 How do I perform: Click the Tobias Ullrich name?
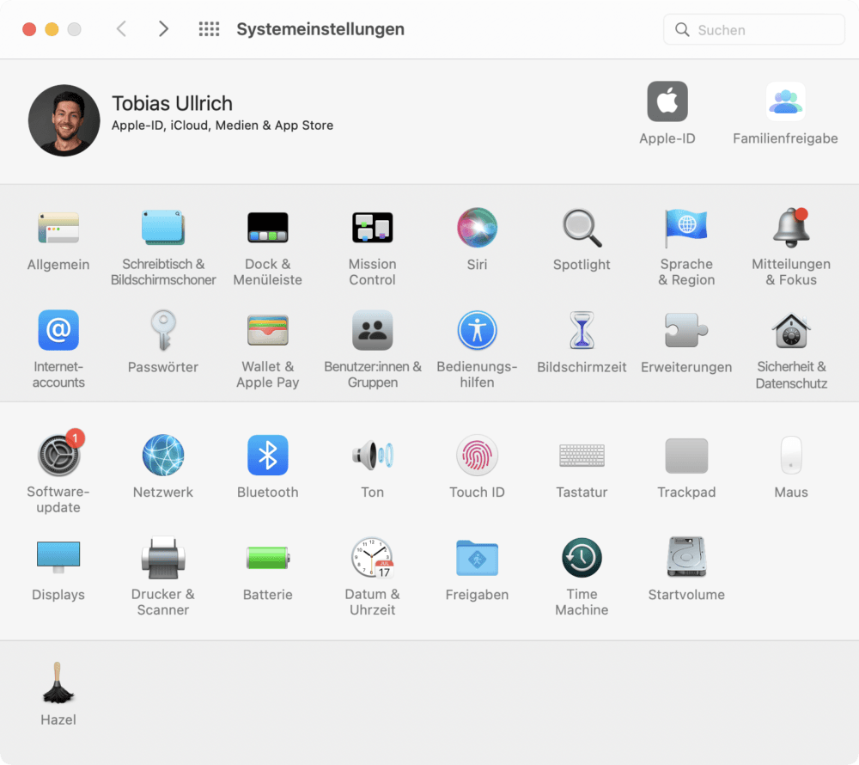[x=172, y=103]
